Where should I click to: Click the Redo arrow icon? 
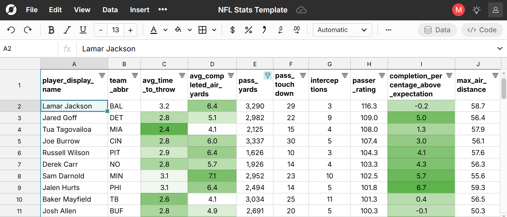(28, 30)
